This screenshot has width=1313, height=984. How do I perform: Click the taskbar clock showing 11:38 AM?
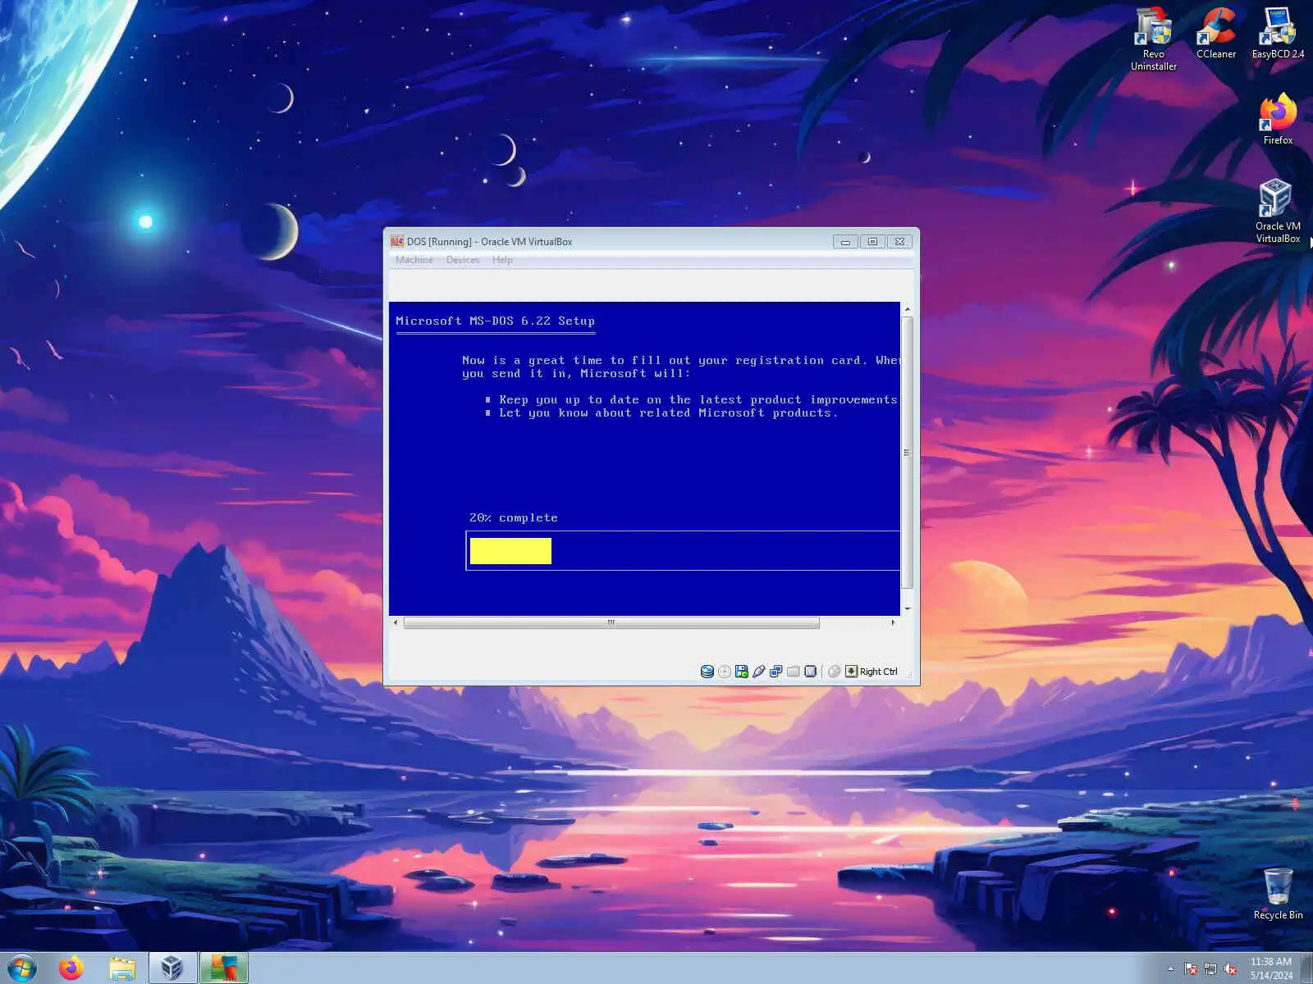pos(1271,968)
